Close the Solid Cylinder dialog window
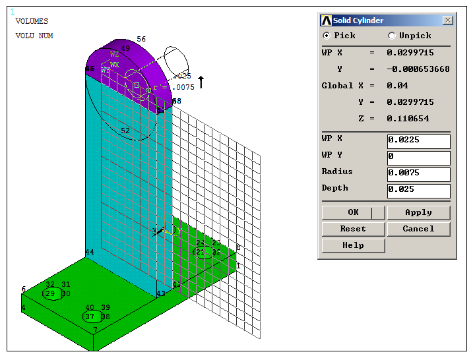Viewport: 475px width, 360px height. pyautogui.click(x=448, y=20)
